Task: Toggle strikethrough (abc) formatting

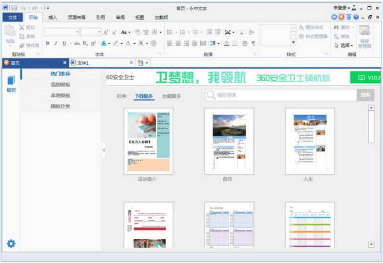Action: point(77,44)
